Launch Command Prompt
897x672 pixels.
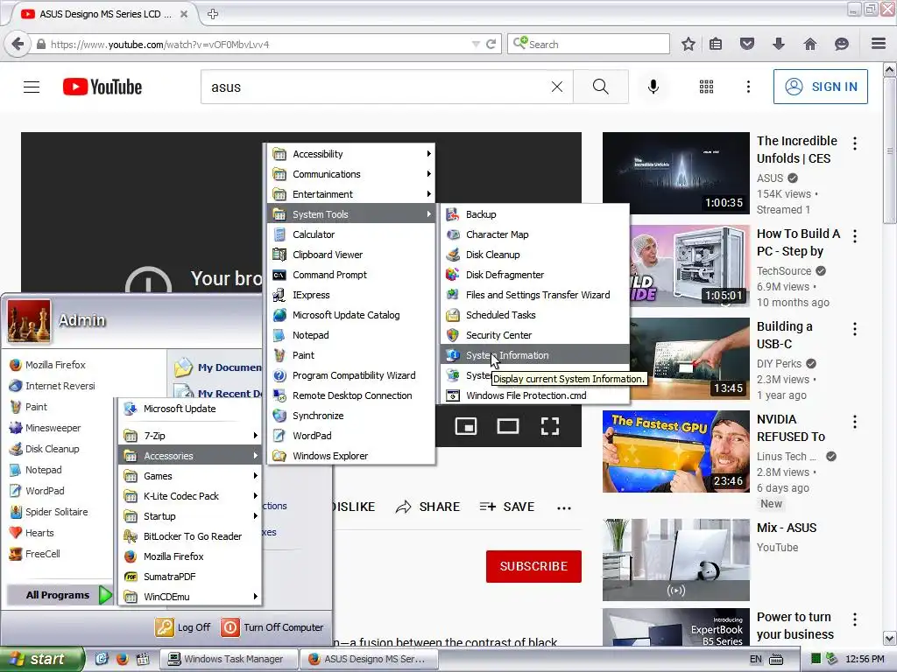tap(351, 275)
